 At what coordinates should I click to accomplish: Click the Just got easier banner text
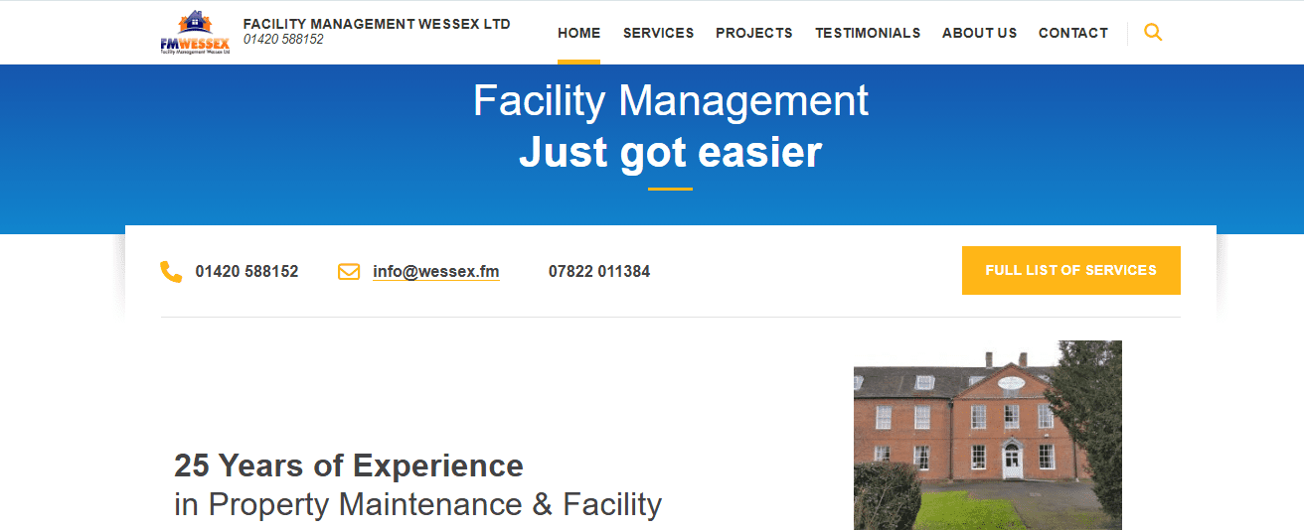(671, 152)
